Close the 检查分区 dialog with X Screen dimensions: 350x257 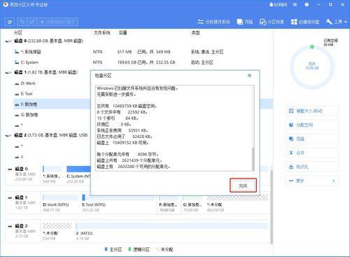pyautogui.click(x=249, y=76)
